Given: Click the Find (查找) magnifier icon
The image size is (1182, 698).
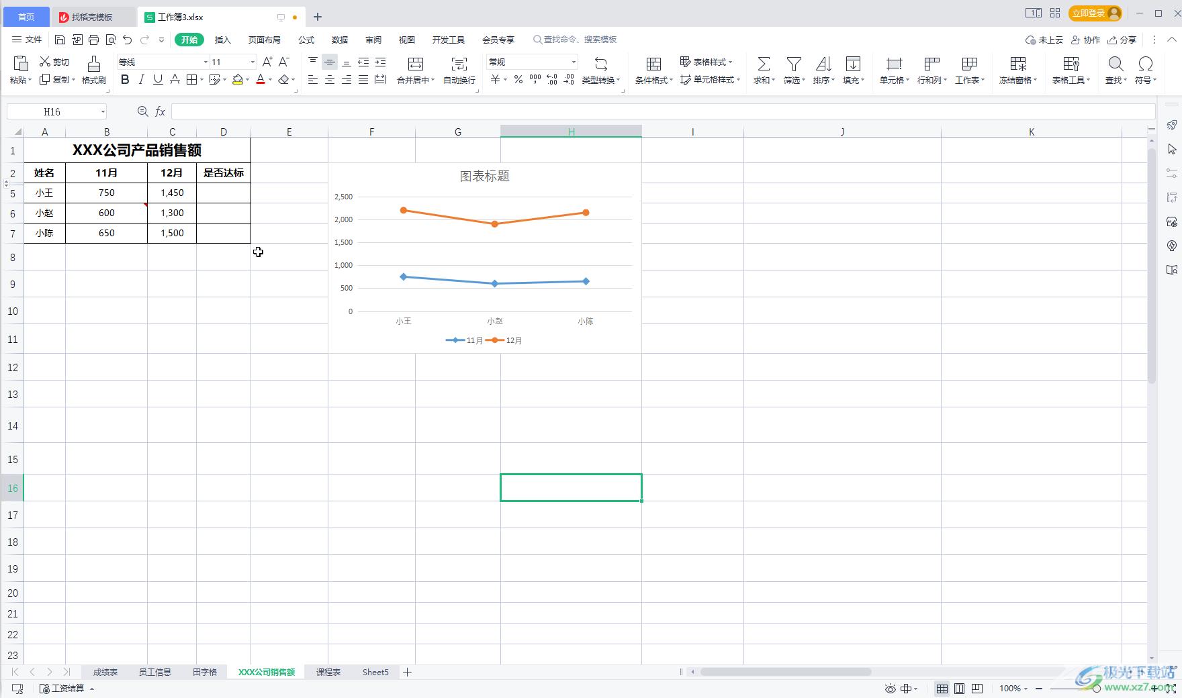Looking at the screenshot, I should (1116, 64).
